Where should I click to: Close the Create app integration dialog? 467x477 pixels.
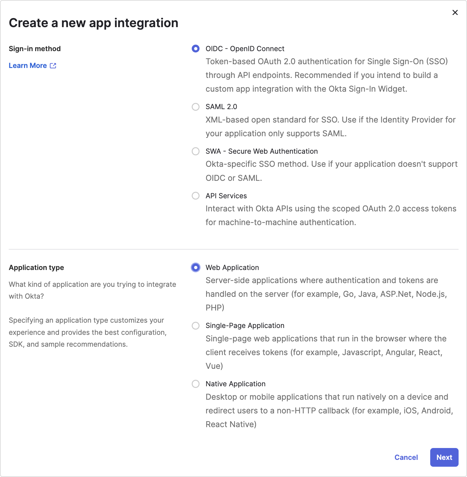(x=455, y=12)
